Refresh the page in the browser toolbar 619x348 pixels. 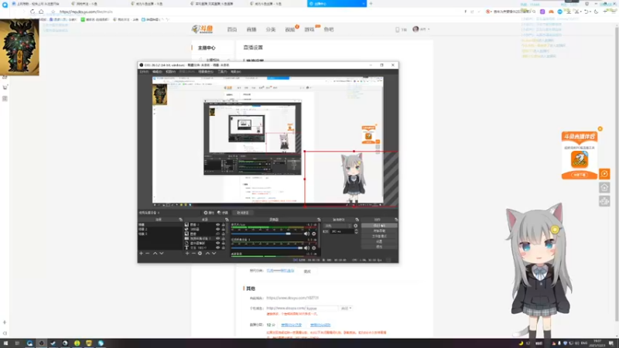point(32,12)
